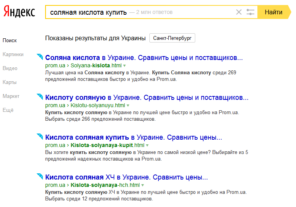296x207 pixels.
Task: Open the advanced search filters icon
Action: click(250, 12)
